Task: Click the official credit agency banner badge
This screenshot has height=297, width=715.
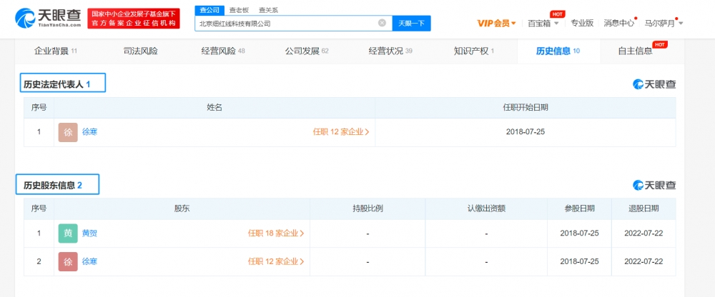Action: 133,19
